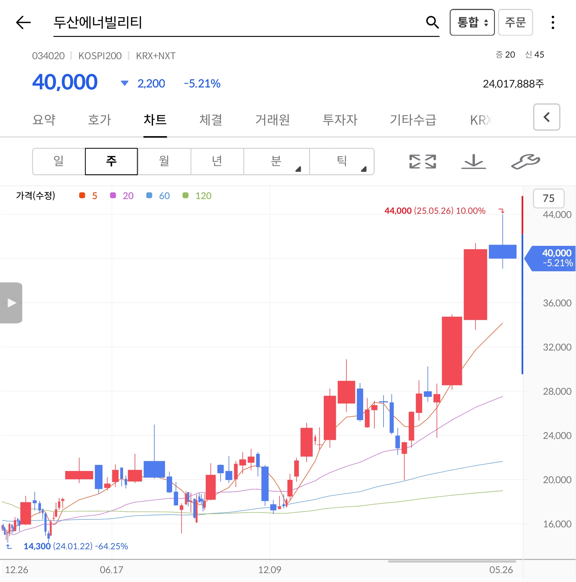Click the volume 24,017,888주
The image size is (576, 582).
pyautogui.click(x=513, y=84)
